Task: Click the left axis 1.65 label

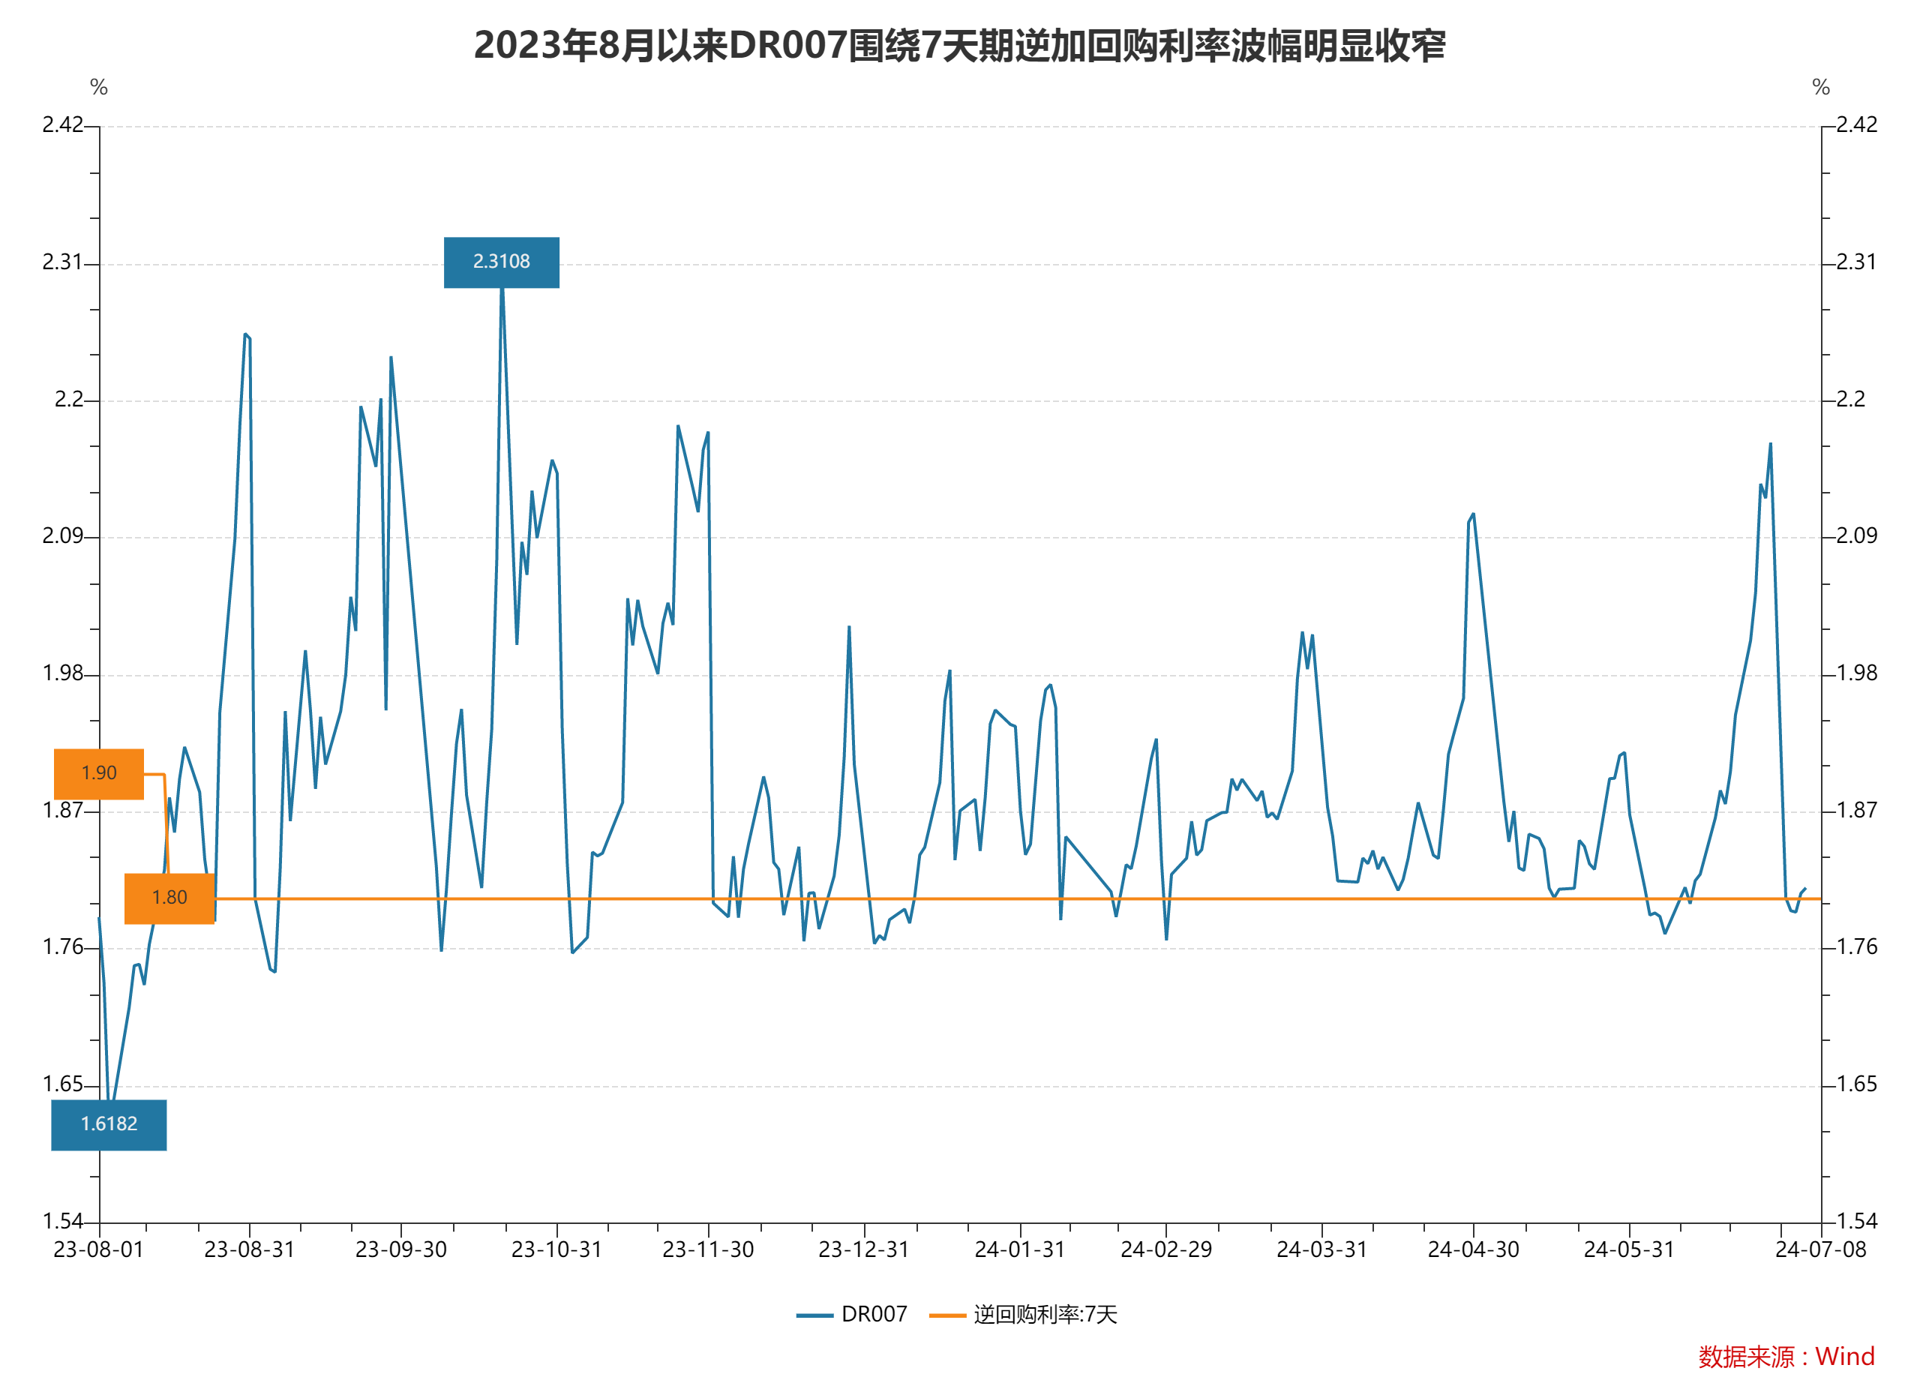Action: [x=63, y=1084]
